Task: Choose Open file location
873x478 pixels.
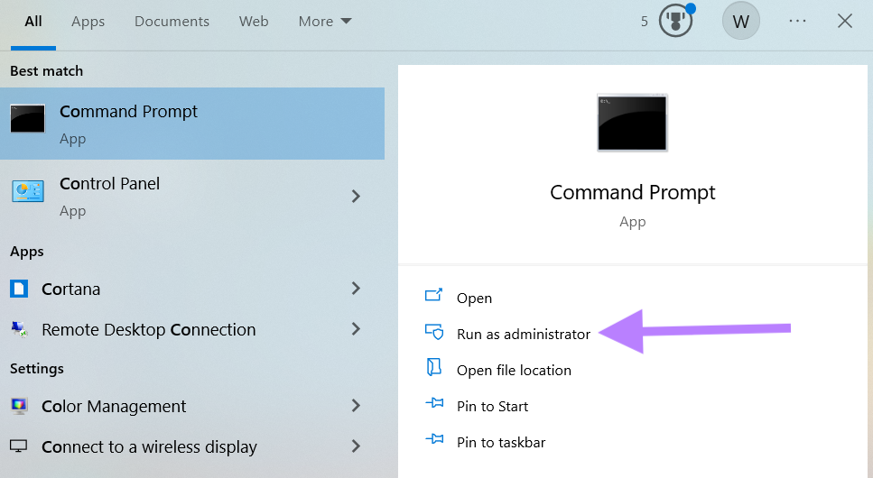Action: pos(514,370)
